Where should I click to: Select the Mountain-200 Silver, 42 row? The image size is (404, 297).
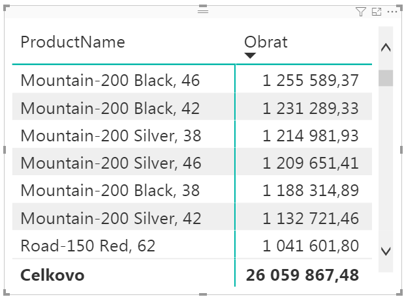pyautogui.click(x=111, y=218)
